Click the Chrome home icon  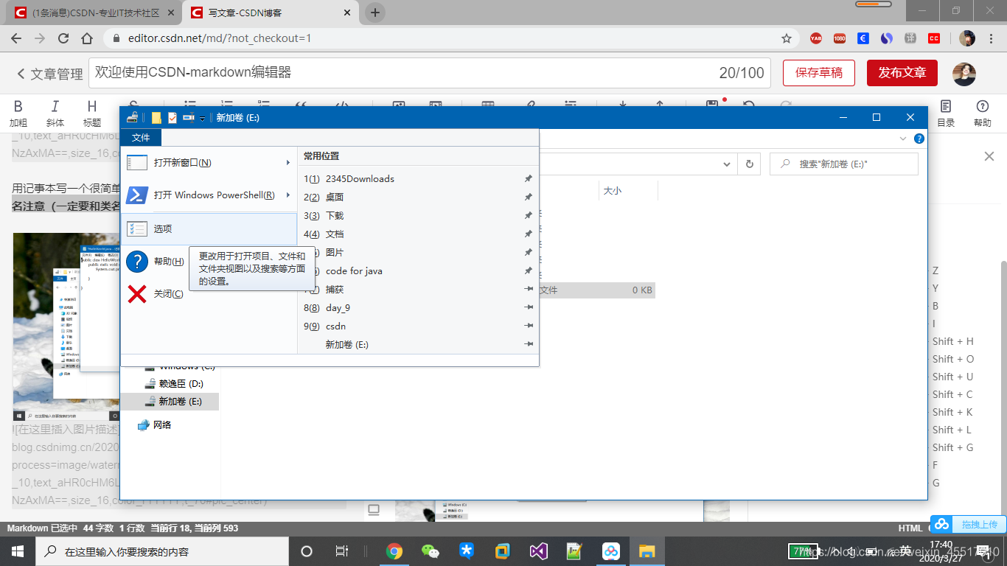tap(87, 38)
